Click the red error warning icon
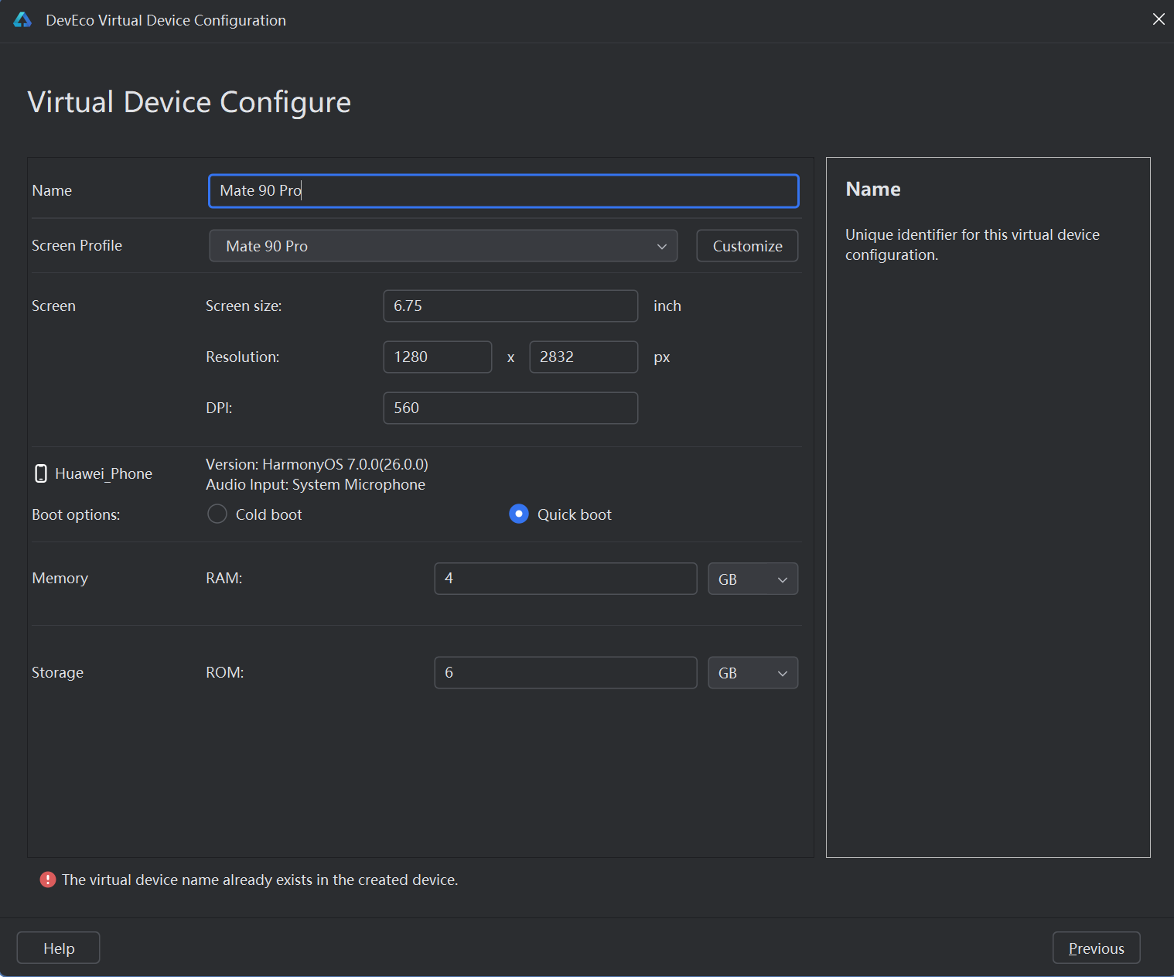Viewport: 1174px width, 977px height. [x=48, y=880]
